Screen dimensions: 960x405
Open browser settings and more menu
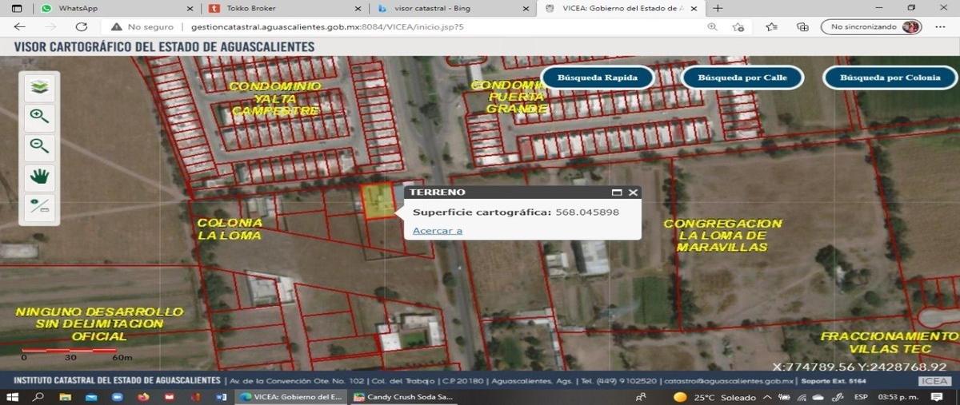(x=941, y=26)
